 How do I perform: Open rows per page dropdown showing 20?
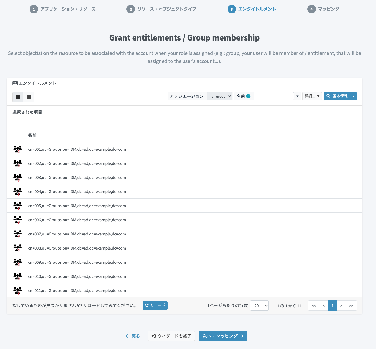tap(259, 306)
